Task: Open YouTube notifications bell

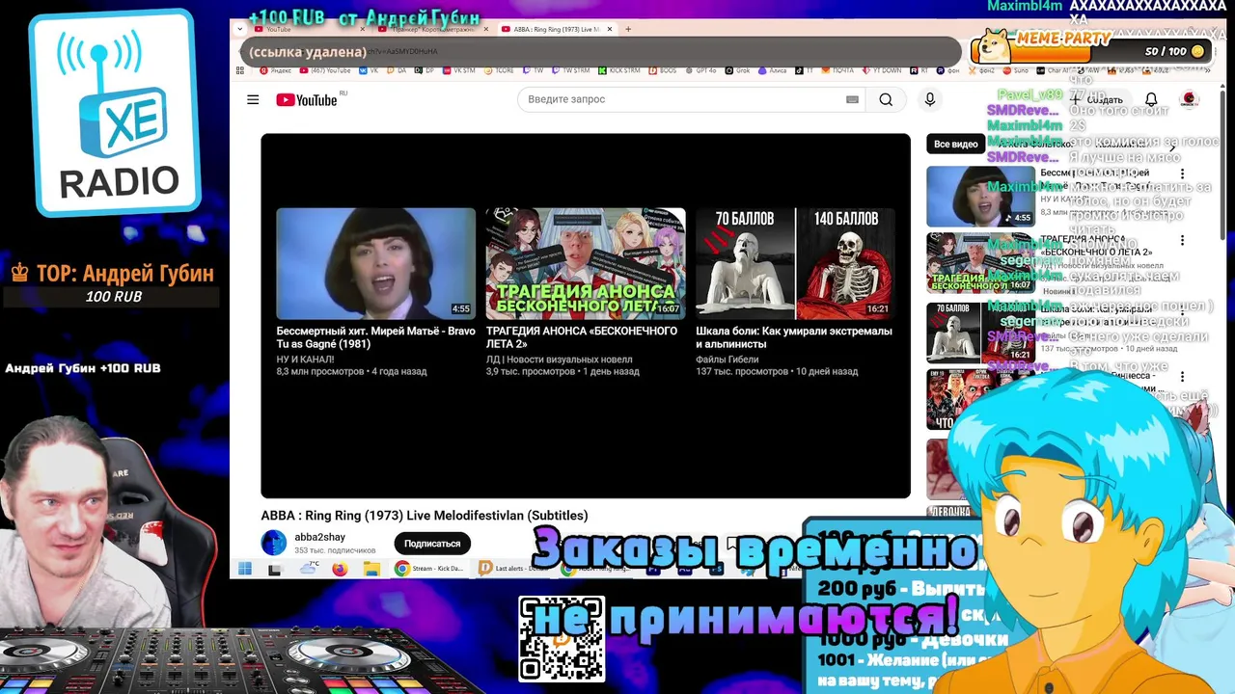Action: [x=1151, y=99]
